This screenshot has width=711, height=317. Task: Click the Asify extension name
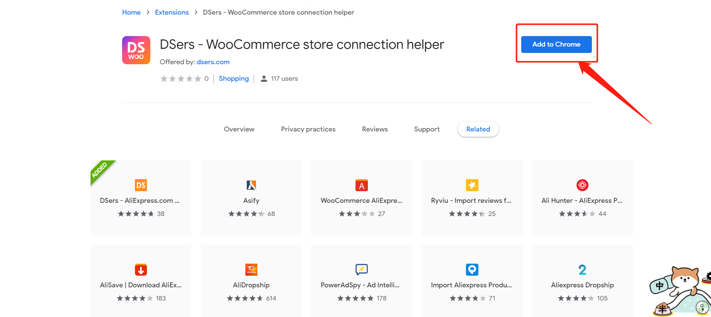251,201
